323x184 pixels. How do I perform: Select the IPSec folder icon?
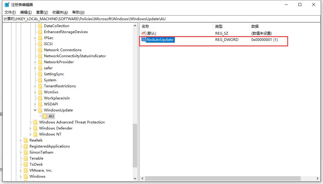point(40,38)
